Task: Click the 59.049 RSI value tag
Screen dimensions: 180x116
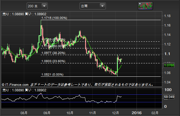Action: [169, 97]
